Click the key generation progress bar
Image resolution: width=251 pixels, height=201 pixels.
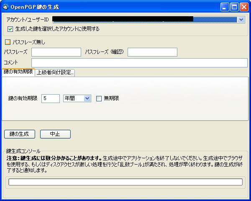click(x=125, y=182)
